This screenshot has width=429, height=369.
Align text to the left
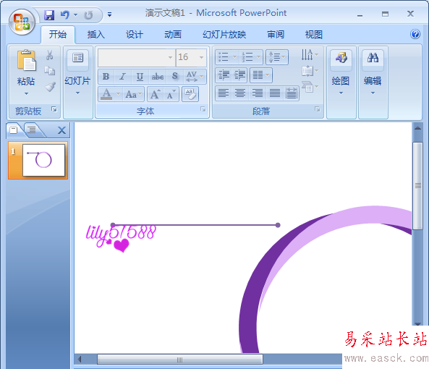click(x=224, y=93)
